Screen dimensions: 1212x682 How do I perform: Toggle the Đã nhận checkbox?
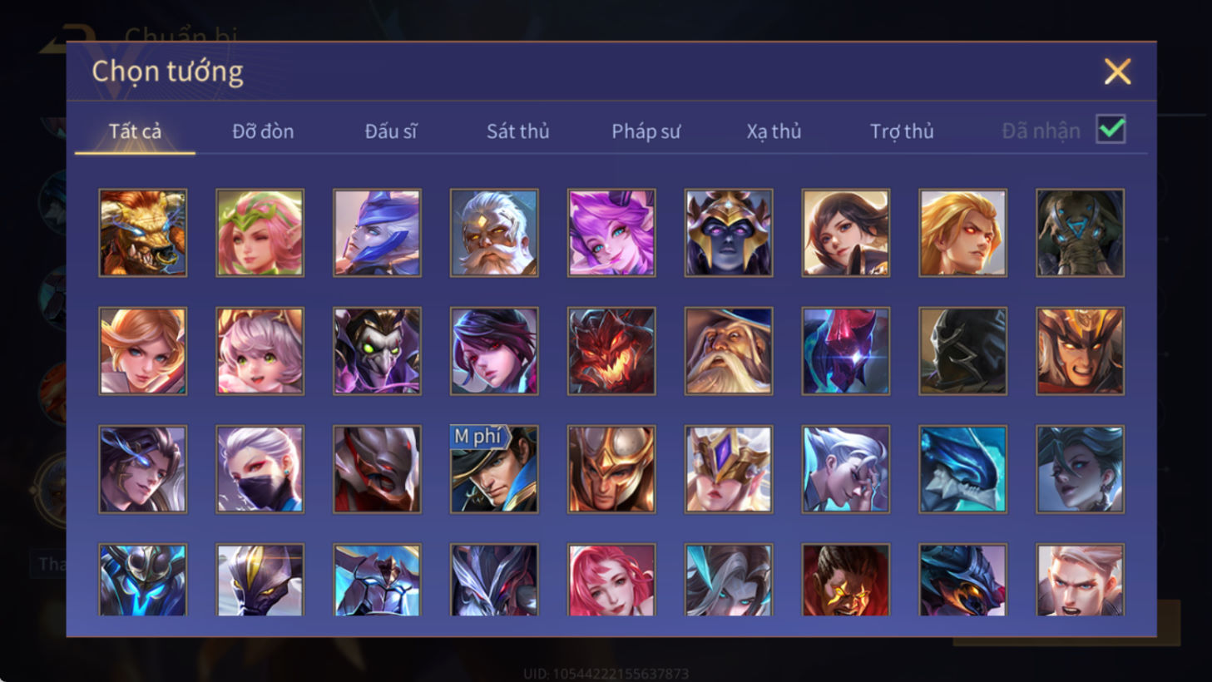(x=1111, y=130)
